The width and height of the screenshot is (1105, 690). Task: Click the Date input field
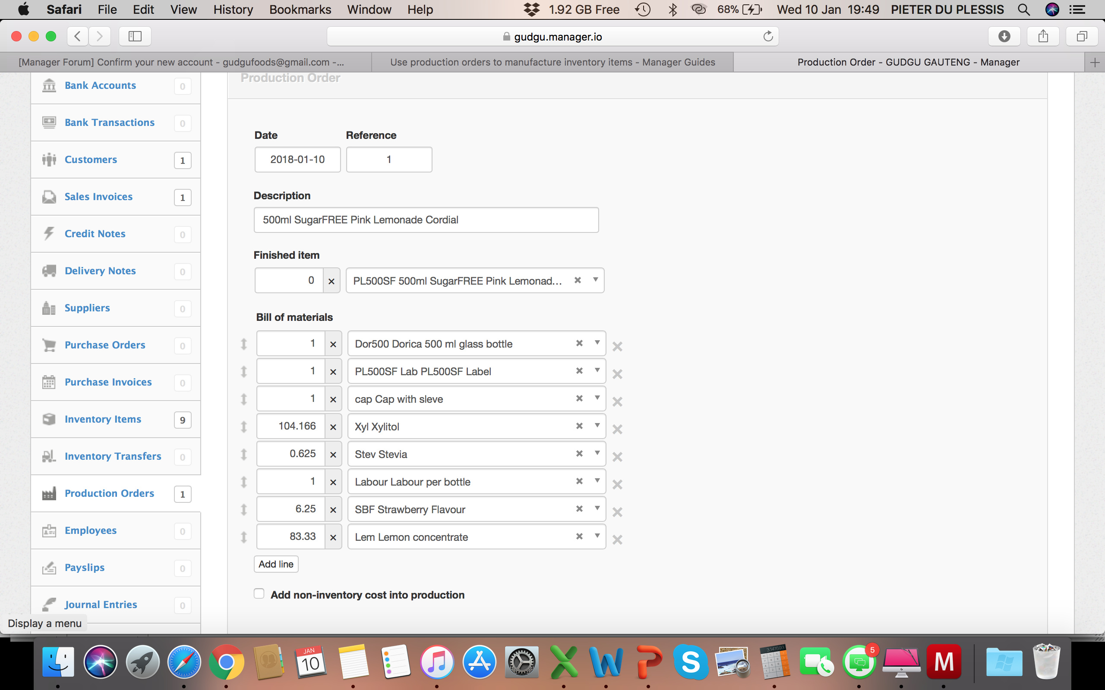[x=297, y=159]
